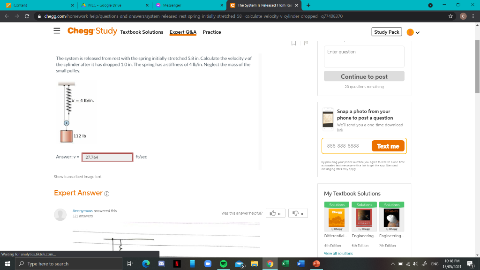The image size is (480, 270).
Task: Bookmark the question using the save icon
Action: 293,42
